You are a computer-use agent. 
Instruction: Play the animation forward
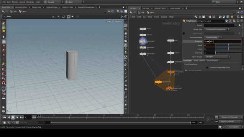click(17, 118)
